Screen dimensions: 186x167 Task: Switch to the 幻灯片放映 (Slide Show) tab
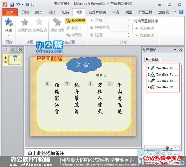[x=97, y=12]
